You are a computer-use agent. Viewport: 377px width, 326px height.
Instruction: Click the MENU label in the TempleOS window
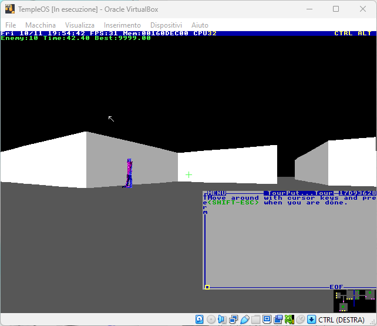(217, 193)
